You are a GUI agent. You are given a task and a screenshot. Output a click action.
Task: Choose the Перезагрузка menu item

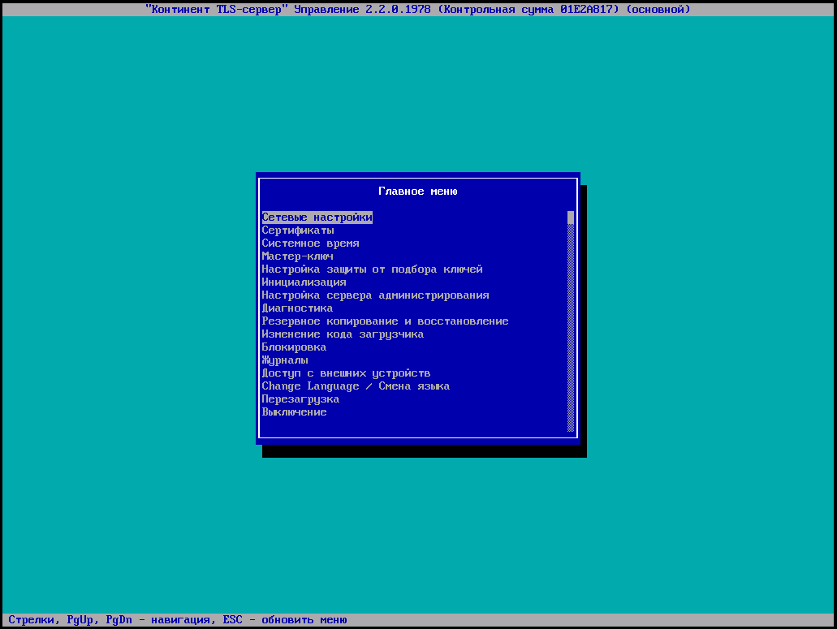pyautogui.click(x=300, y=399)
